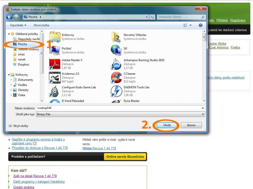Expand the Hudba library tree node

11,85
